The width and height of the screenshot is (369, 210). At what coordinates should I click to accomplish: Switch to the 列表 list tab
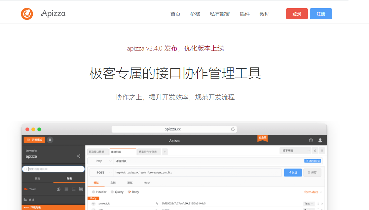(x=69, y=179)
